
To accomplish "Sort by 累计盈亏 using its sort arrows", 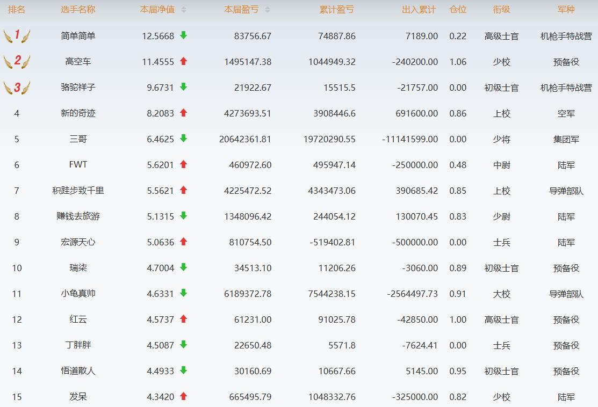I will tap(336, 10).
